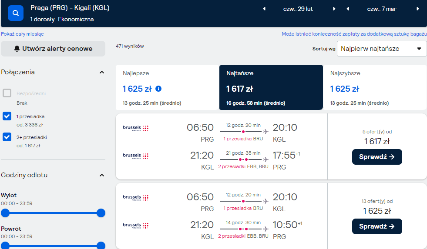427x249 pixels.
Task: Switch to the Najlepsze tab
Action: pos(167,87)
